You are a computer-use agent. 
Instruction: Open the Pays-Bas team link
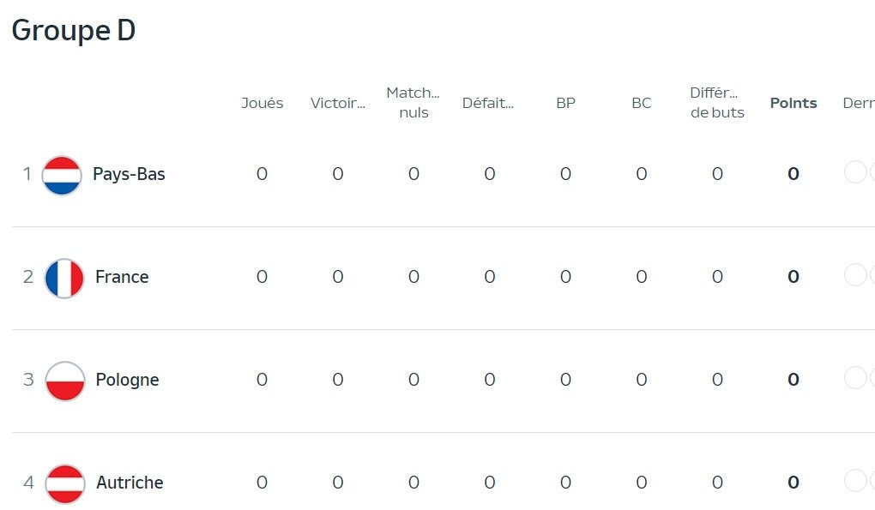tap(129, 174)
